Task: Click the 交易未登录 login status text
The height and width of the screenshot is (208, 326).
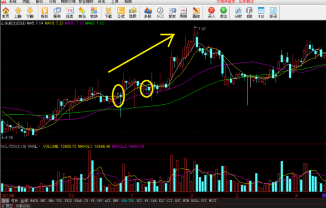Action: click(x=226, y=2)
